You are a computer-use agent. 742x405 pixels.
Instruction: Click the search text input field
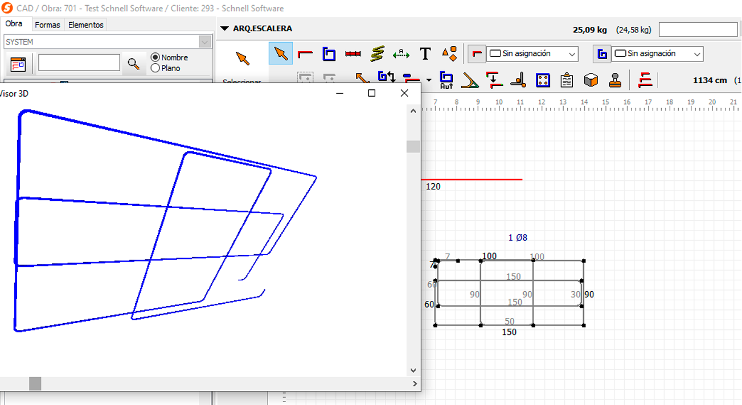tap(79, 63)
